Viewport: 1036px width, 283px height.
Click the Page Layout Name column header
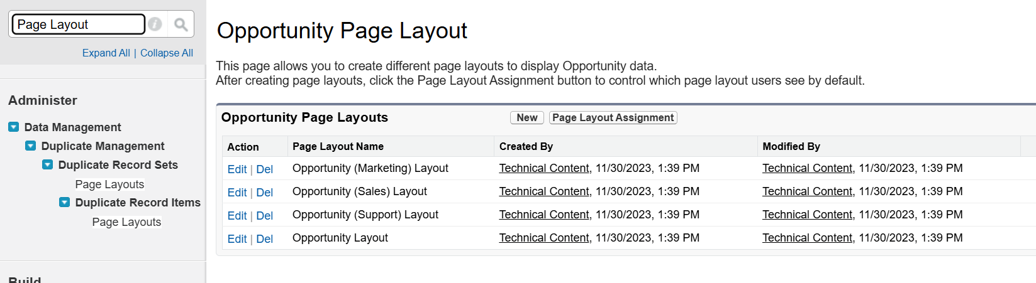click(338, 146)
